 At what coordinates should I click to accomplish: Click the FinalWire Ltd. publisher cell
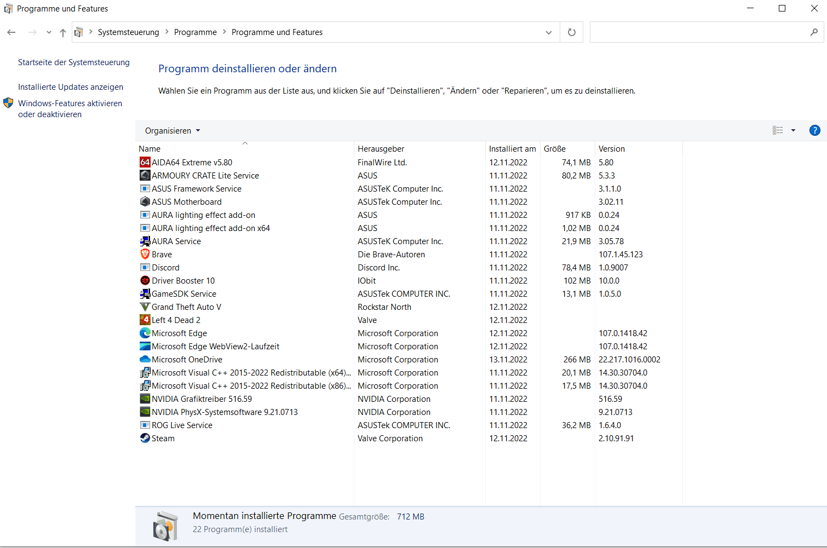coord(382,162)
